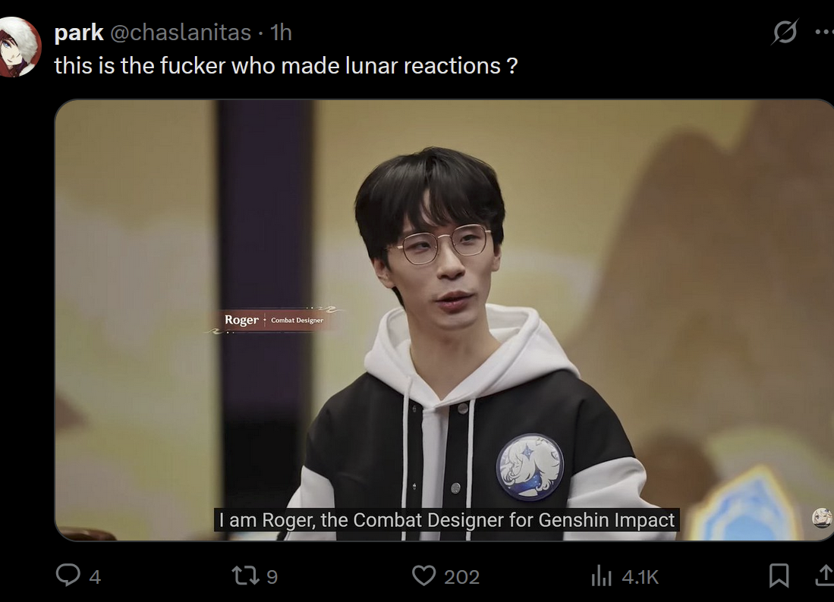Click the display name "park"
The image size is (834, 602).
[x=79, y=33]
